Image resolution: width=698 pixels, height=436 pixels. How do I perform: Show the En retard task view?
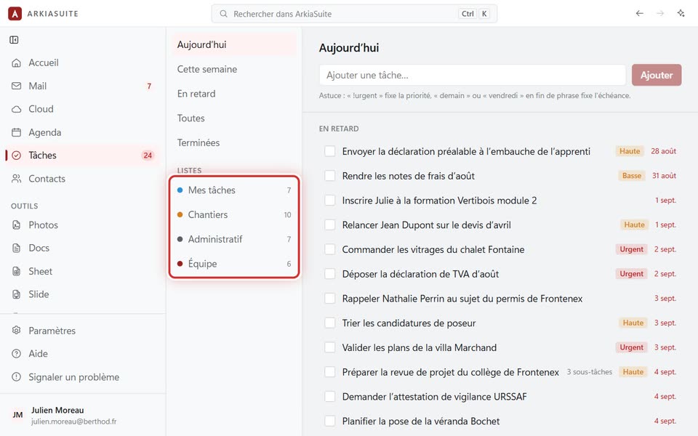(x=234, y=94)
